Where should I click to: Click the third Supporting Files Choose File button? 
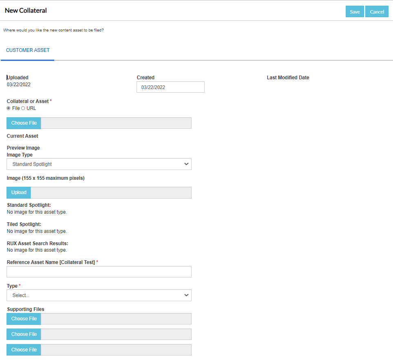coord(24,350)
